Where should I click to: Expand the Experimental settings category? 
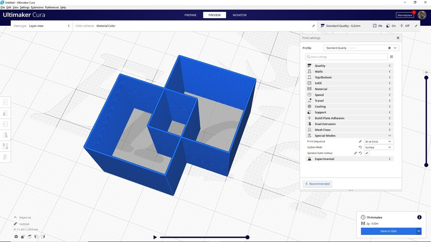click(x=350, y=159)
